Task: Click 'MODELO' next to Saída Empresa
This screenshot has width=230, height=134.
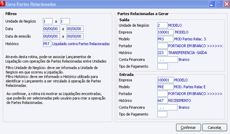Action: (182, 32)
